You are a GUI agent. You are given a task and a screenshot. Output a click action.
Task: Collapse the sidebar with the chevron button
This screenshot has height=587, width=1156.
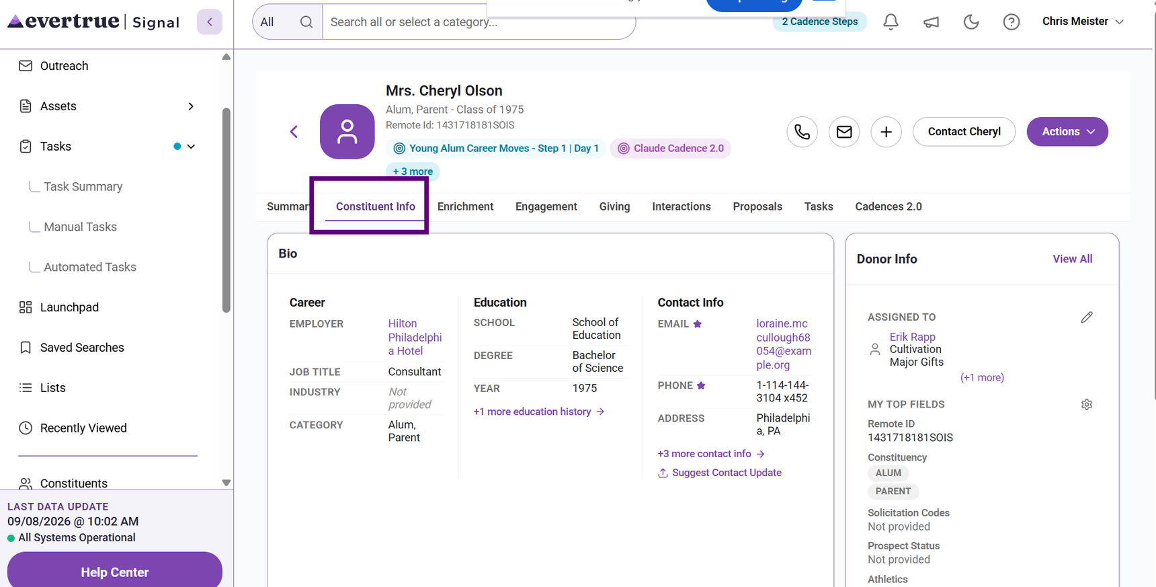(210, 22)
